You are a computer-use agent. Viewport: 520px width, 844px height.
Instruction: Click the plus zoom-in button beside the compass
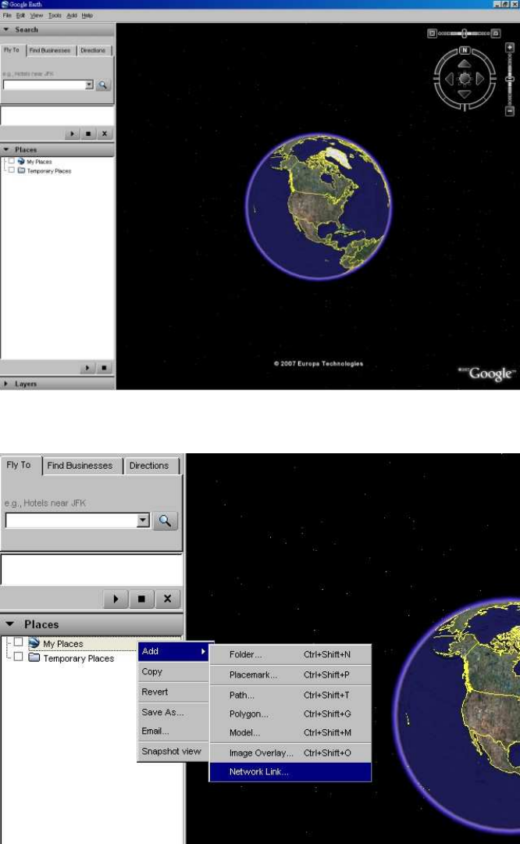click(510, 48)
